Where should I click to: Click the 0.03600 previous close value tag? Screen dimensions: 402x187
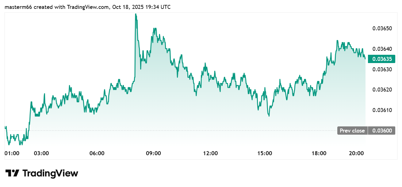coord(382,131)
